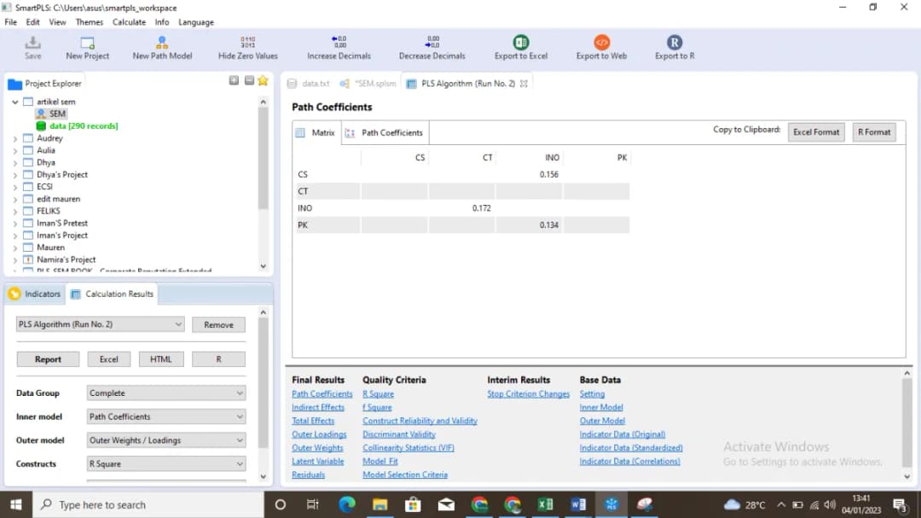Open the File menu
Viewport: 921px width, 518px height.
point(10,22)
